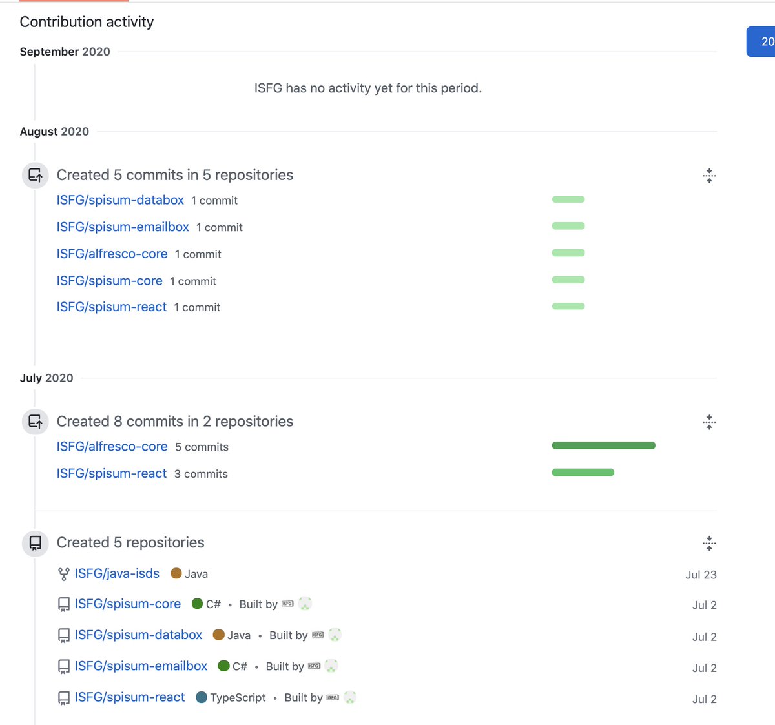Click '3 commits' count beside spisum-react

click(x=201, y=474)
